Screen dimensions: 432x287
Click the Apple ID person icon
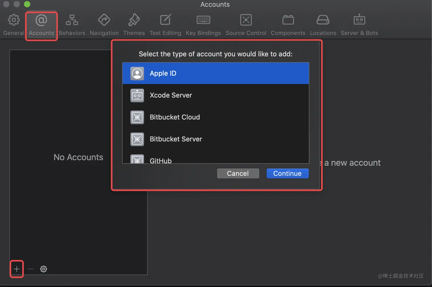137,73
